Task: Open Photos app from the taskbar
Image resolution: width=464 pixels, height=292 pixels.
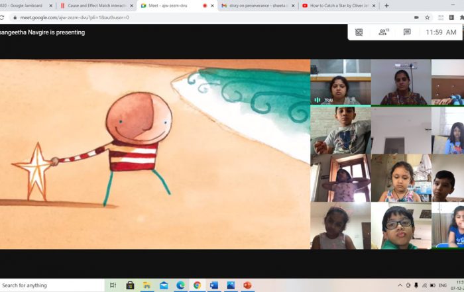Action: point(231,285)
